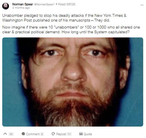Click the Quote label

[88, 134]
